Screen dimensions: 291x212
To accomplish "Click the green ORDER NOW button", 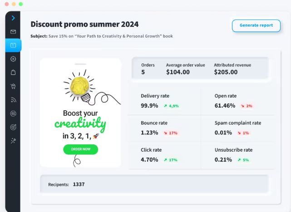I will [81, 149].
